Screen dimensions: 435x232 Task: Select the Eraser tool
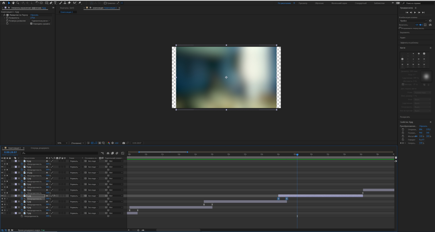[x=69, y=3]
